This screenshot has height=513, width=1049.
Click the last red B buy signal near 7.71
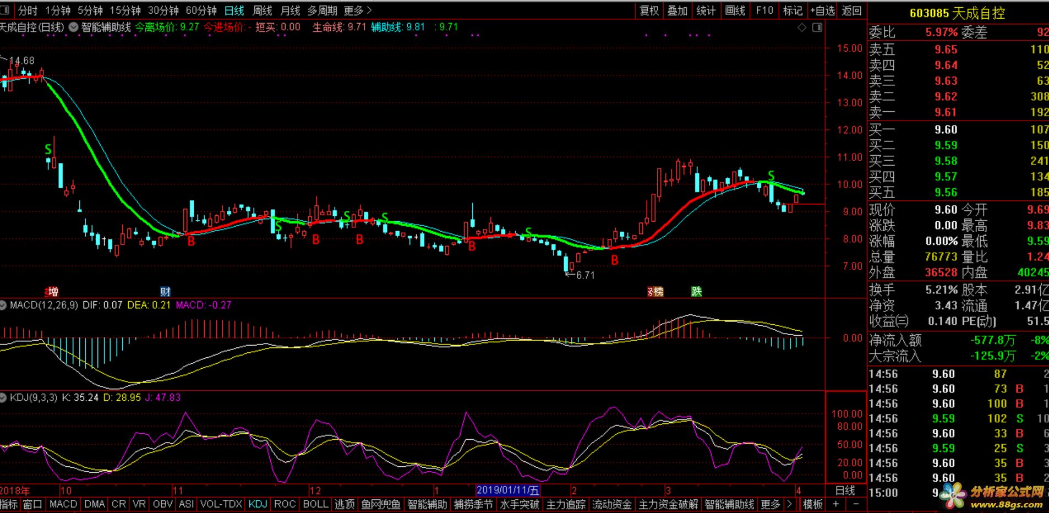click(615, 260)
